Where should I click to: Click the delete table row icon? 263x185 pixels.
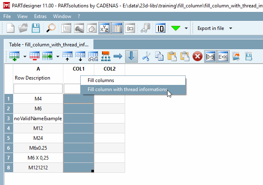pos(35,56)
